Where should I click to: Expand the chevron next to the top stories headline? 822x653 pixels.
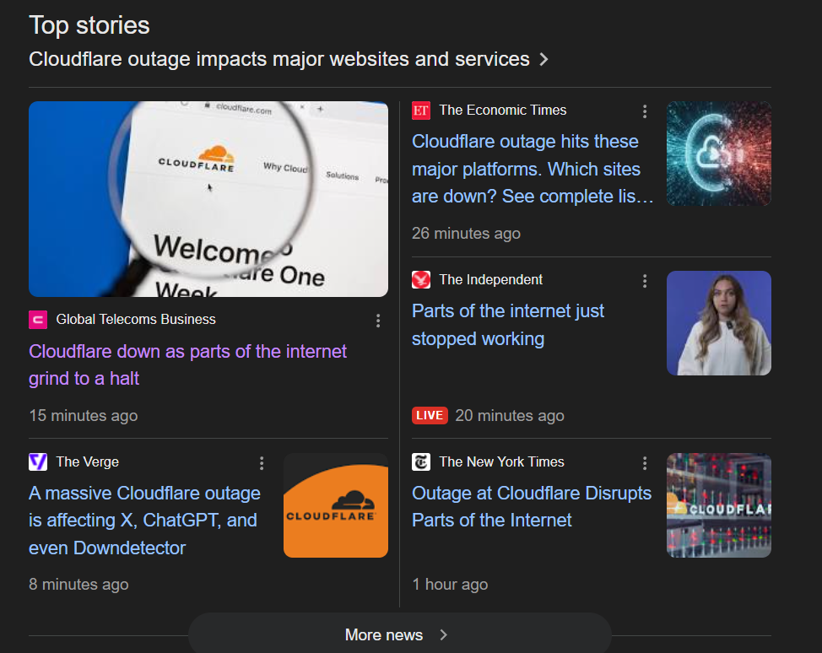click(x=544, y=59)
